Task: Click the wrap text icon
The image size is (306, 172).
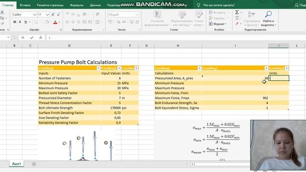Action: [x=98, y=14]
